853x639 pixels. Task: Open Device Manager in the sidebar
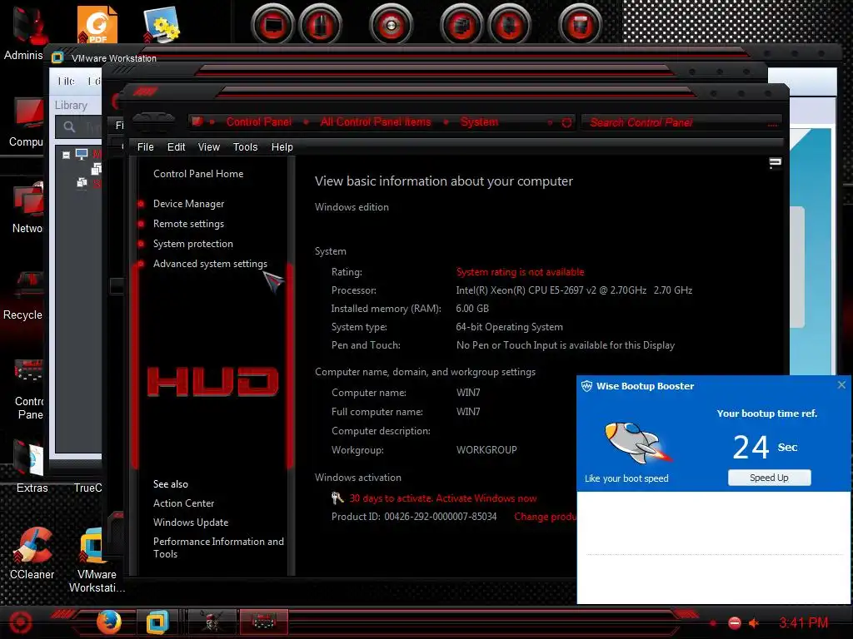coord(188,204)
